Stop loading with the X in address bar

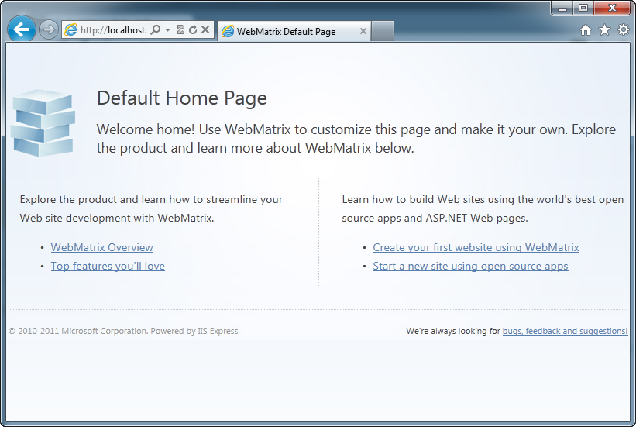point(205,29)
